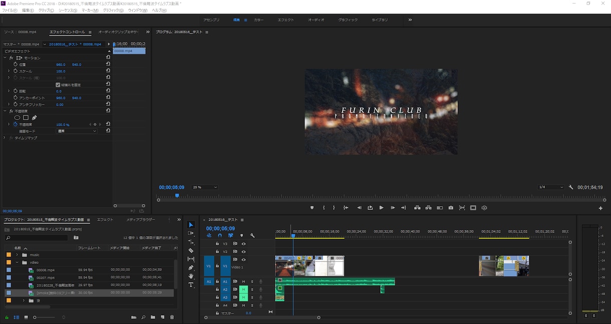Click the free-draw bezier mask pen

(x=34, y=118)
